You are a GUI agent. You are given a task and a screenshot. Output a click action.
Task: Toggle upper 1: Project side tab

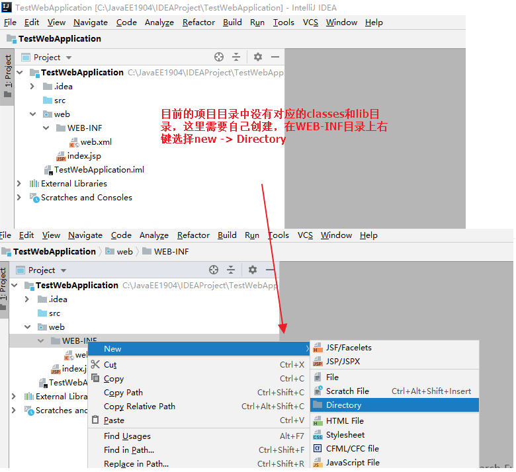click(7, 77)
